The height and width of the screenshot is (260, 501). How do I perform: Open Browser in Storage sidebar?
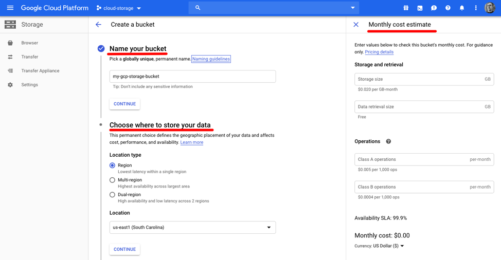click(29, 43)
